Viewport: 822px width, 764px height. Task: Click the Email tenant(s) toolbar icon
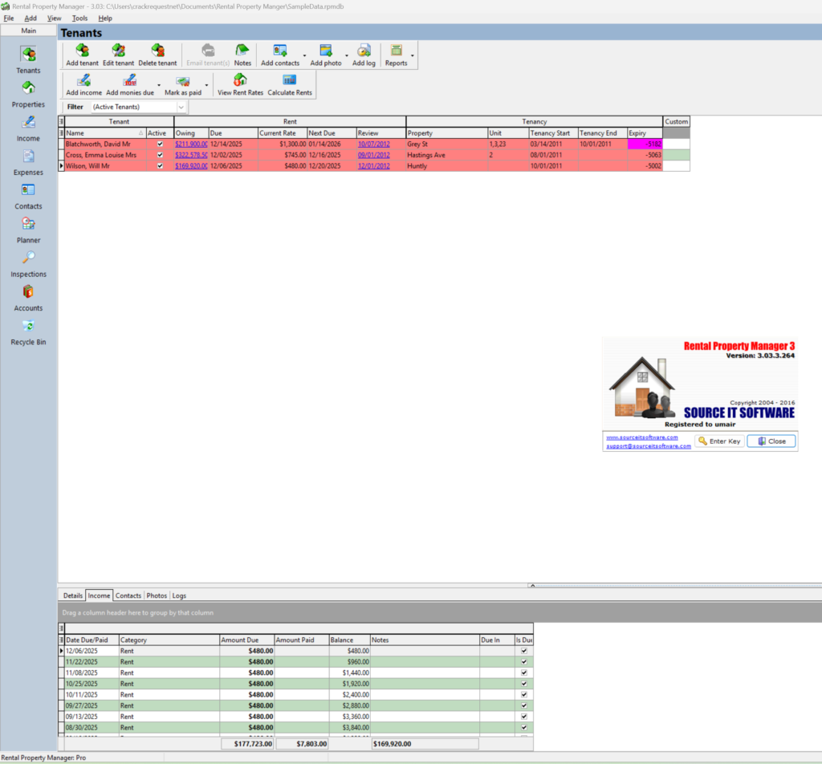coord(208,55)
